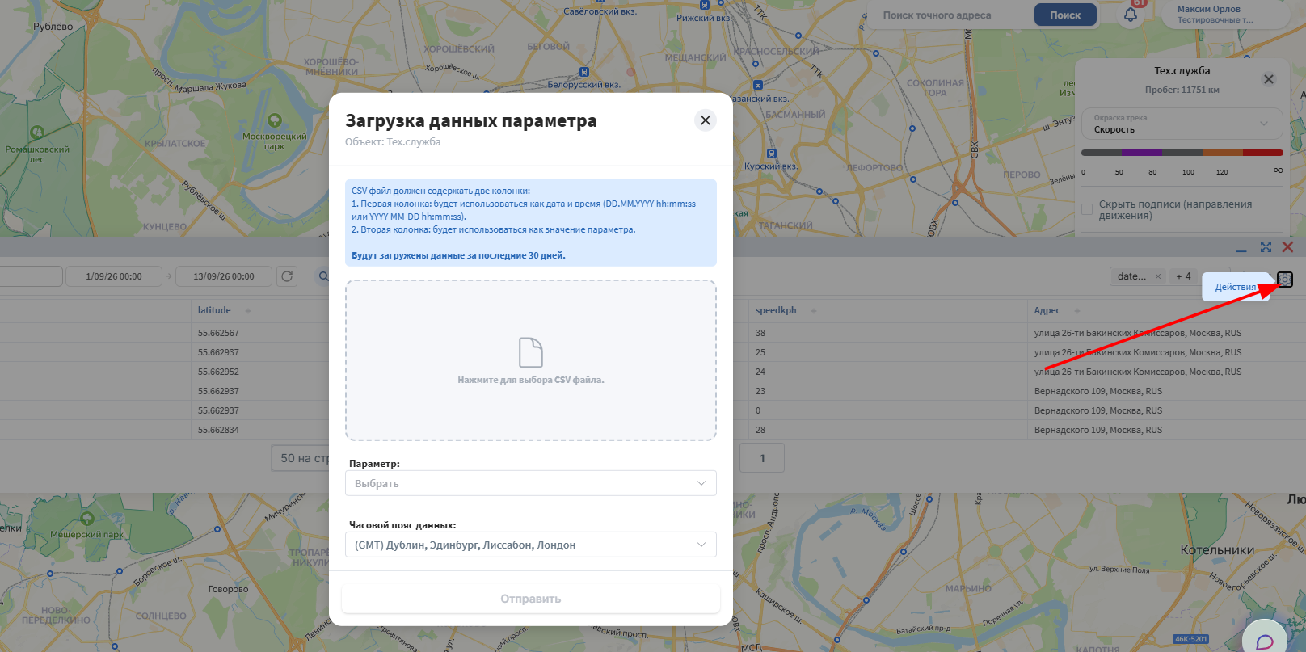1306x652 pixels.
Task: Open the 50 на стр page size selector
Action: (x=301, y=458)
